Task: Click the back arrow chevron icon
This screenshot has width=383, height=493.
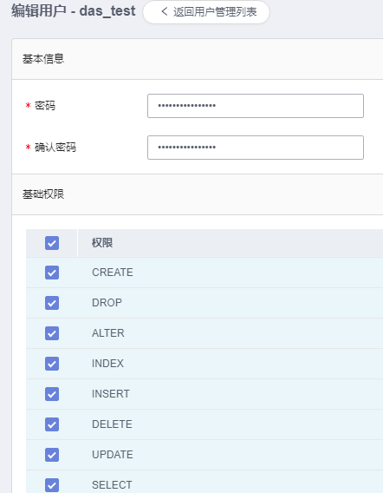Action: pos(164,12)
